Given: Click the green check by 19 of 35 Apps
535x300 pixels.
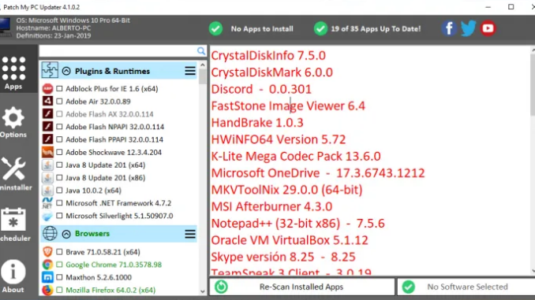Looking at the screenshot, I should (x=320, y=28).
